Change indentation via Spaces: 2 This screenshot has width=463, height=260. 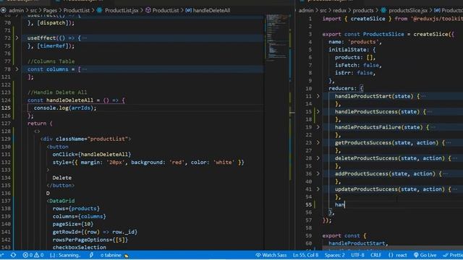coord(334,255)
